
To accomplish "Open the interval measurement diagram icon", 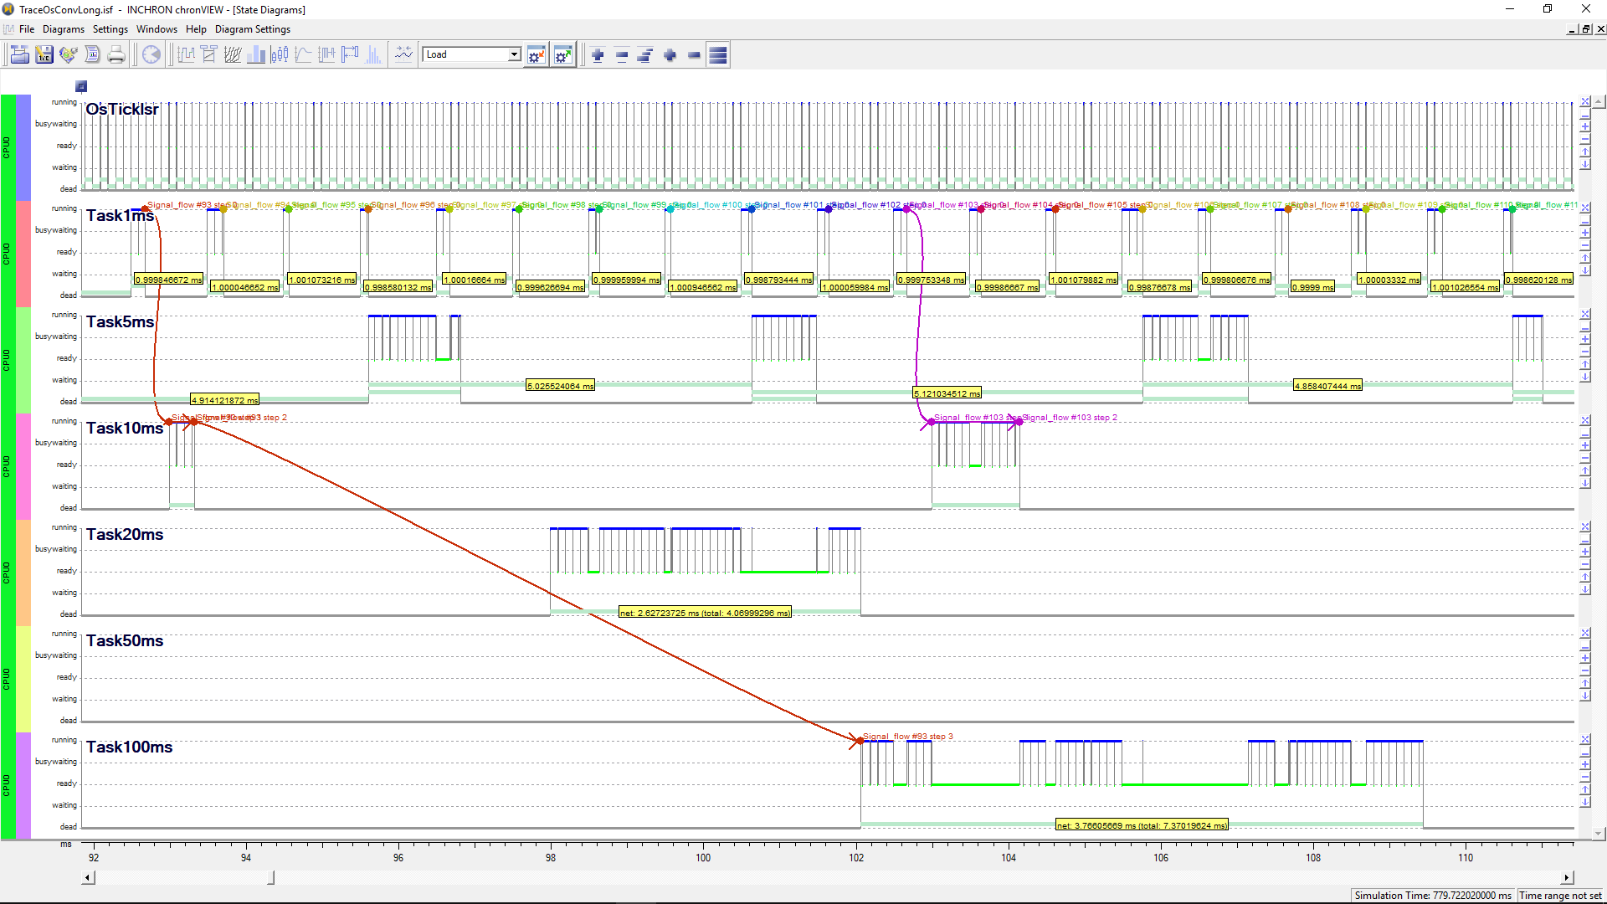I will tap(326, 55).
